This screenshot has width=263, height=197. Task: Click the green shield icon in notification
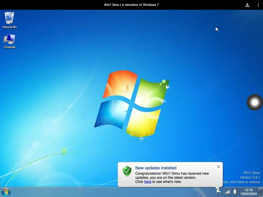(127, 171)
